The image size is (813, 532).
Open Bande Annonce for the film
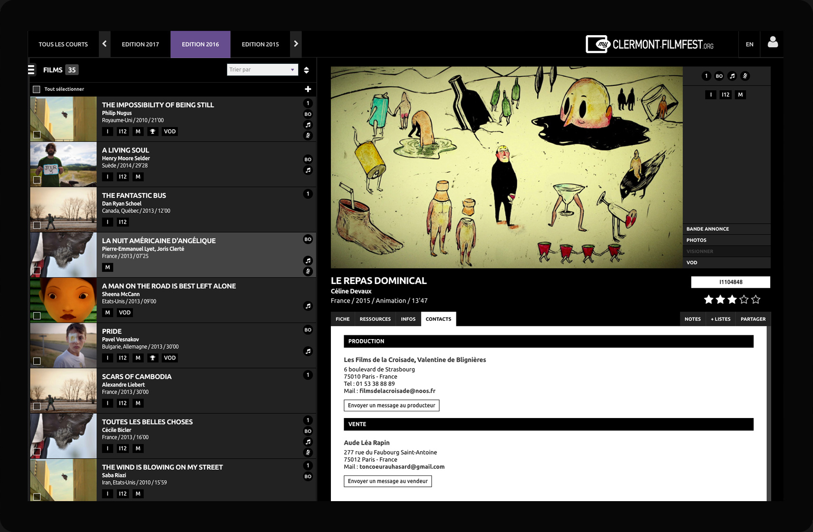726,229
